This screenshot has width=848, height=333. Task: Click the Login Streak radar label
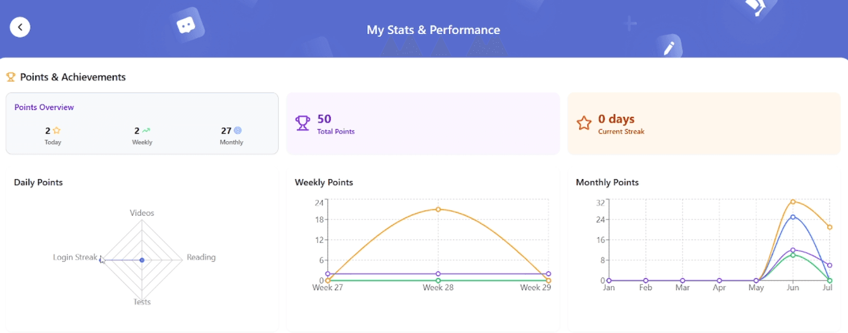click(75, 257)
